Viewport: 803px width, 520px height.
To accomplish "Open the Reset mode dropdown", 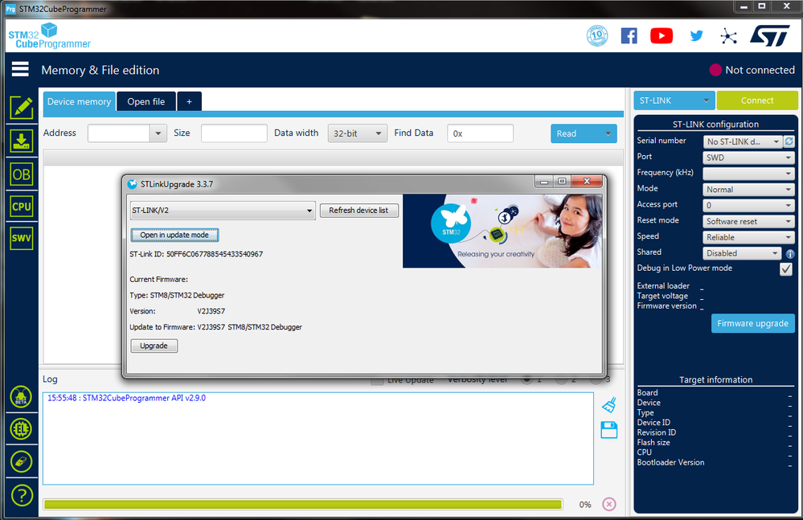I will click(x=748, y=221).
